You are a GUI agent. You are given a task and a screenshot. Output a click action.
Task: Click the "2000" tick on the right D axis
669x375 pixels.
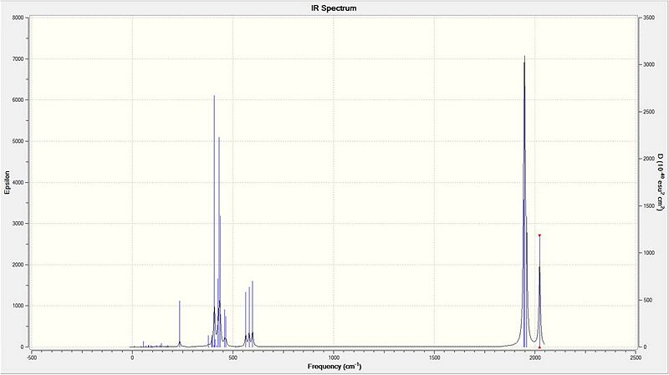pyautogui.click(x=649, y=159)
